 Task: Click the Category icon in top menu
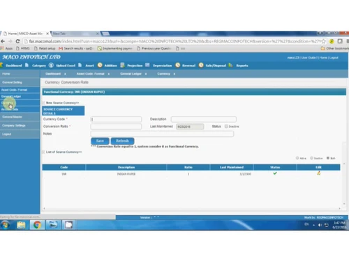[x=27, y=65]
